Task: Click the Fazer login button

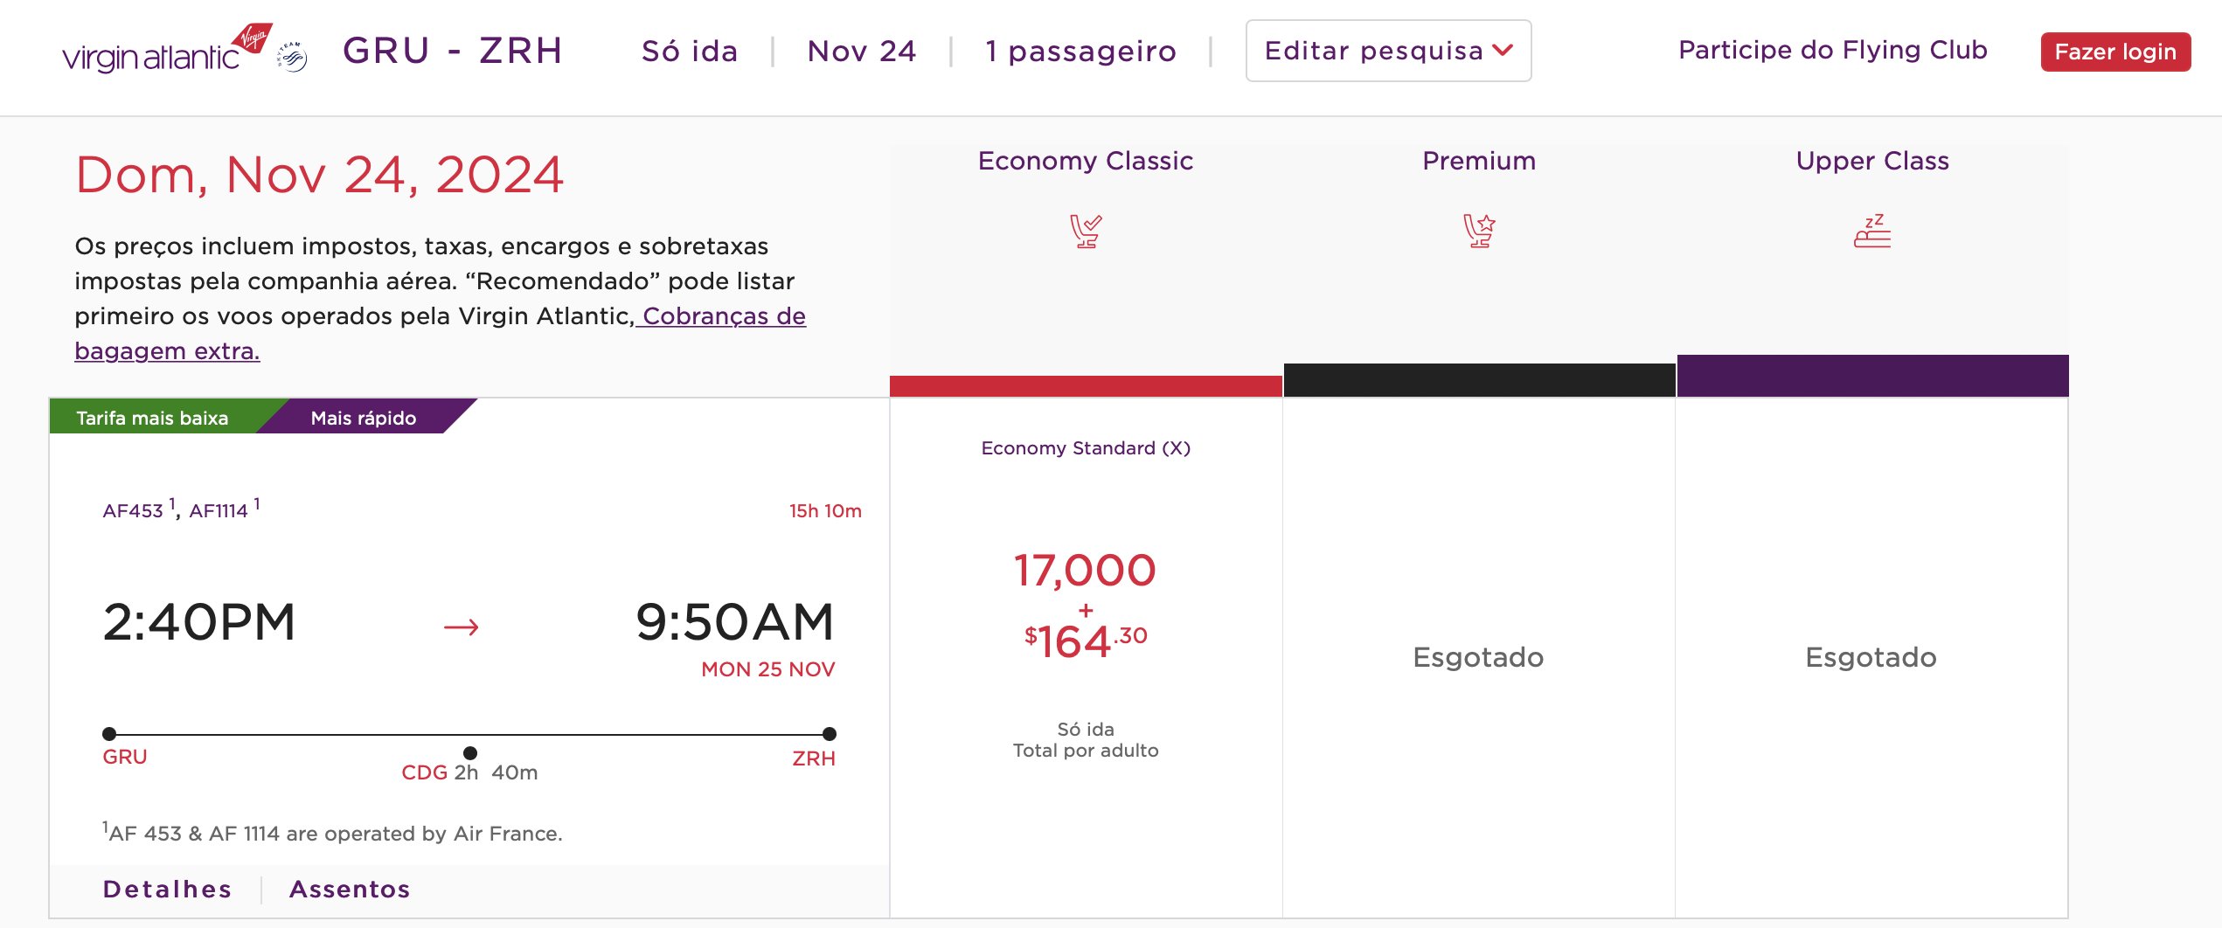Action: (2115, 52)
